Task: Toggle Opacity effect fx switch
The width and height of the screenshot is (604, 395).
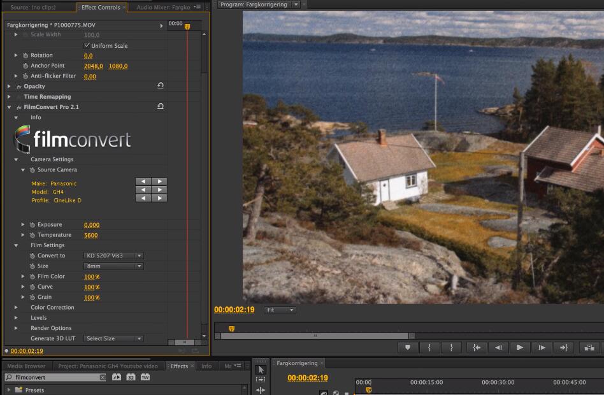Action: click(x=18, y=87)
